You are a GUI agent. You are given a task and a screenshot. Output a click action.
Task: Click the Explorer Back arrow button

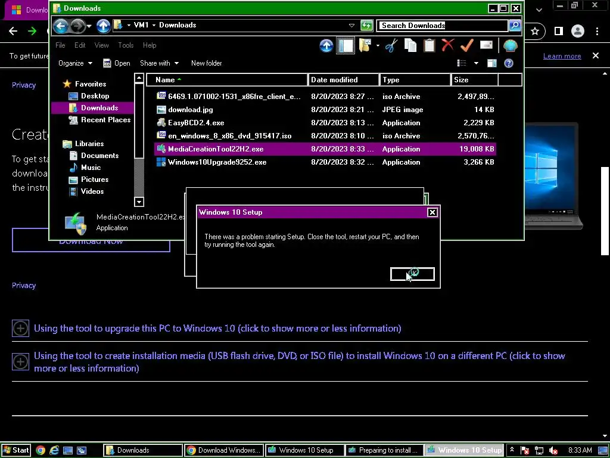[61, 26]
